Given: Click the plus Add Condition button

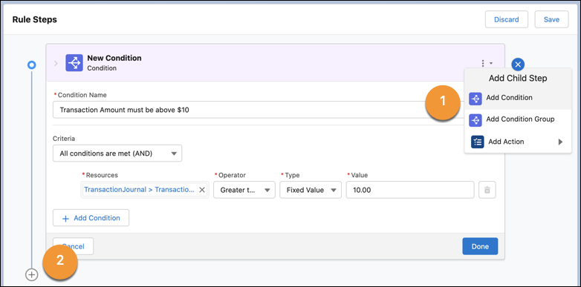Looking at the screenshot, I should (x=91, y=218).
